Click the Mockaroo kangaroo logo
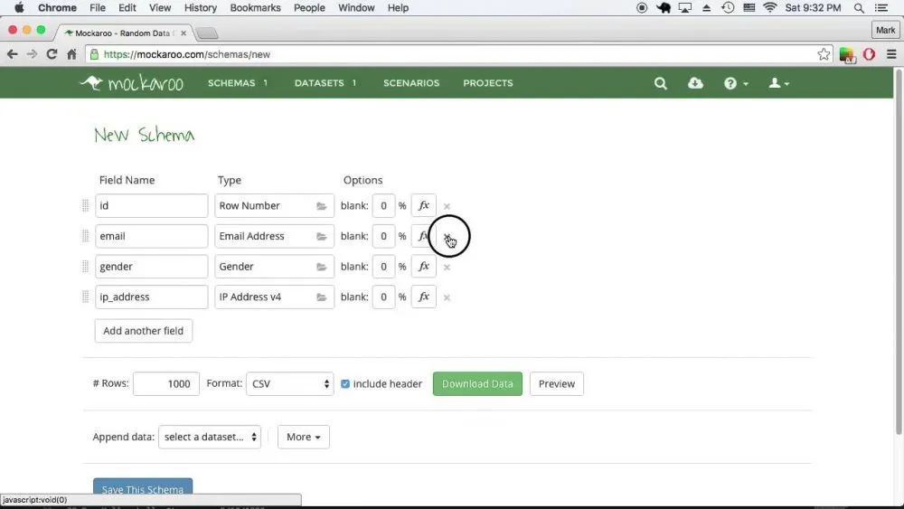This screenshot has height=509, width=904. point(131,83)
